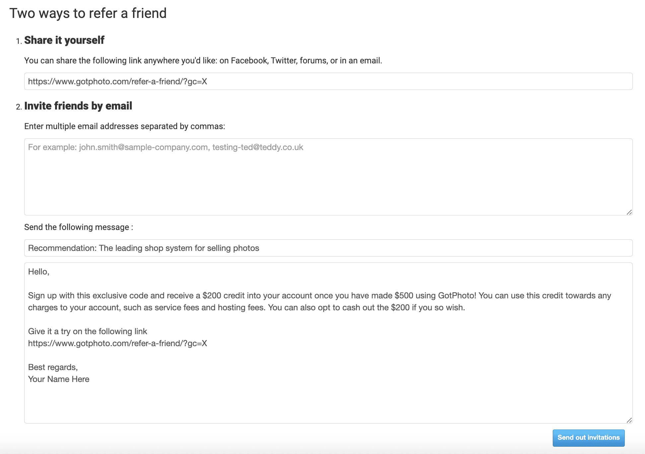This screenshot has width=645, height=454.
Task: Place cursor on 'Hello,' line in message
Action: click(39, 272)
